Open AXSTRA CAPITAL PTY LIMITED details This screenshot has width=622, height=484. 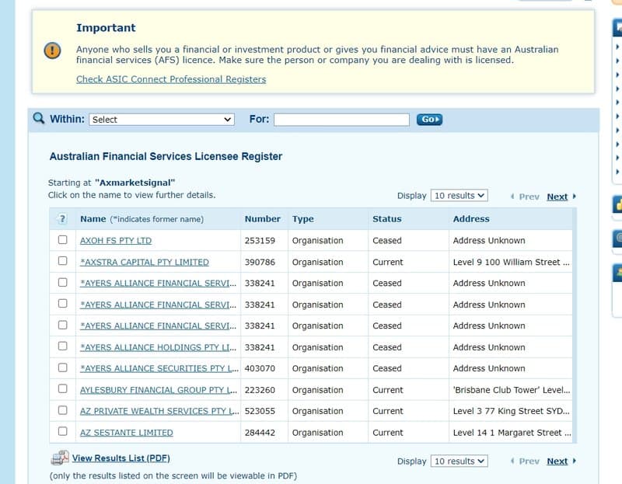click(x=145, y=262)
